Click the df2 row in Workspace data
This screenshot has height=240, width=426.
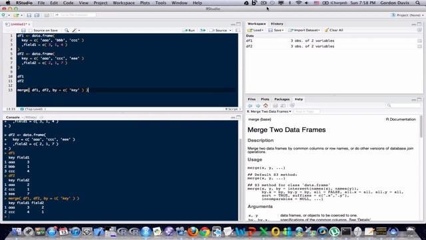(334, 47)
